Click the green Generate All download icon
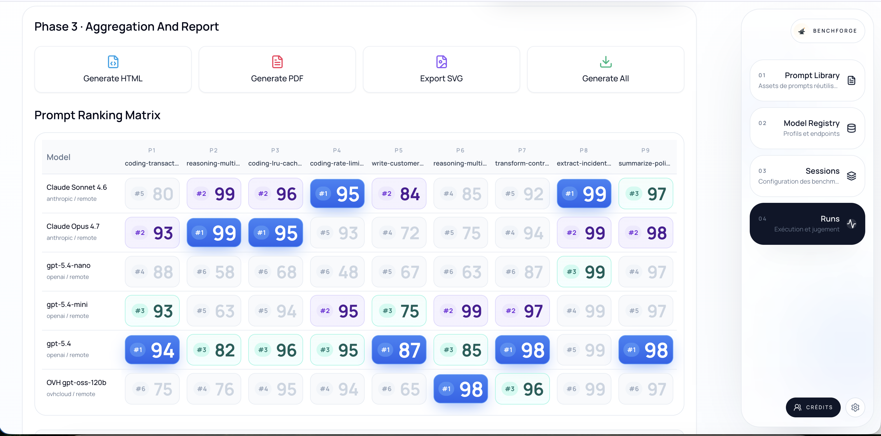Screen dimensions: 881x436 [x=605, y=62]
